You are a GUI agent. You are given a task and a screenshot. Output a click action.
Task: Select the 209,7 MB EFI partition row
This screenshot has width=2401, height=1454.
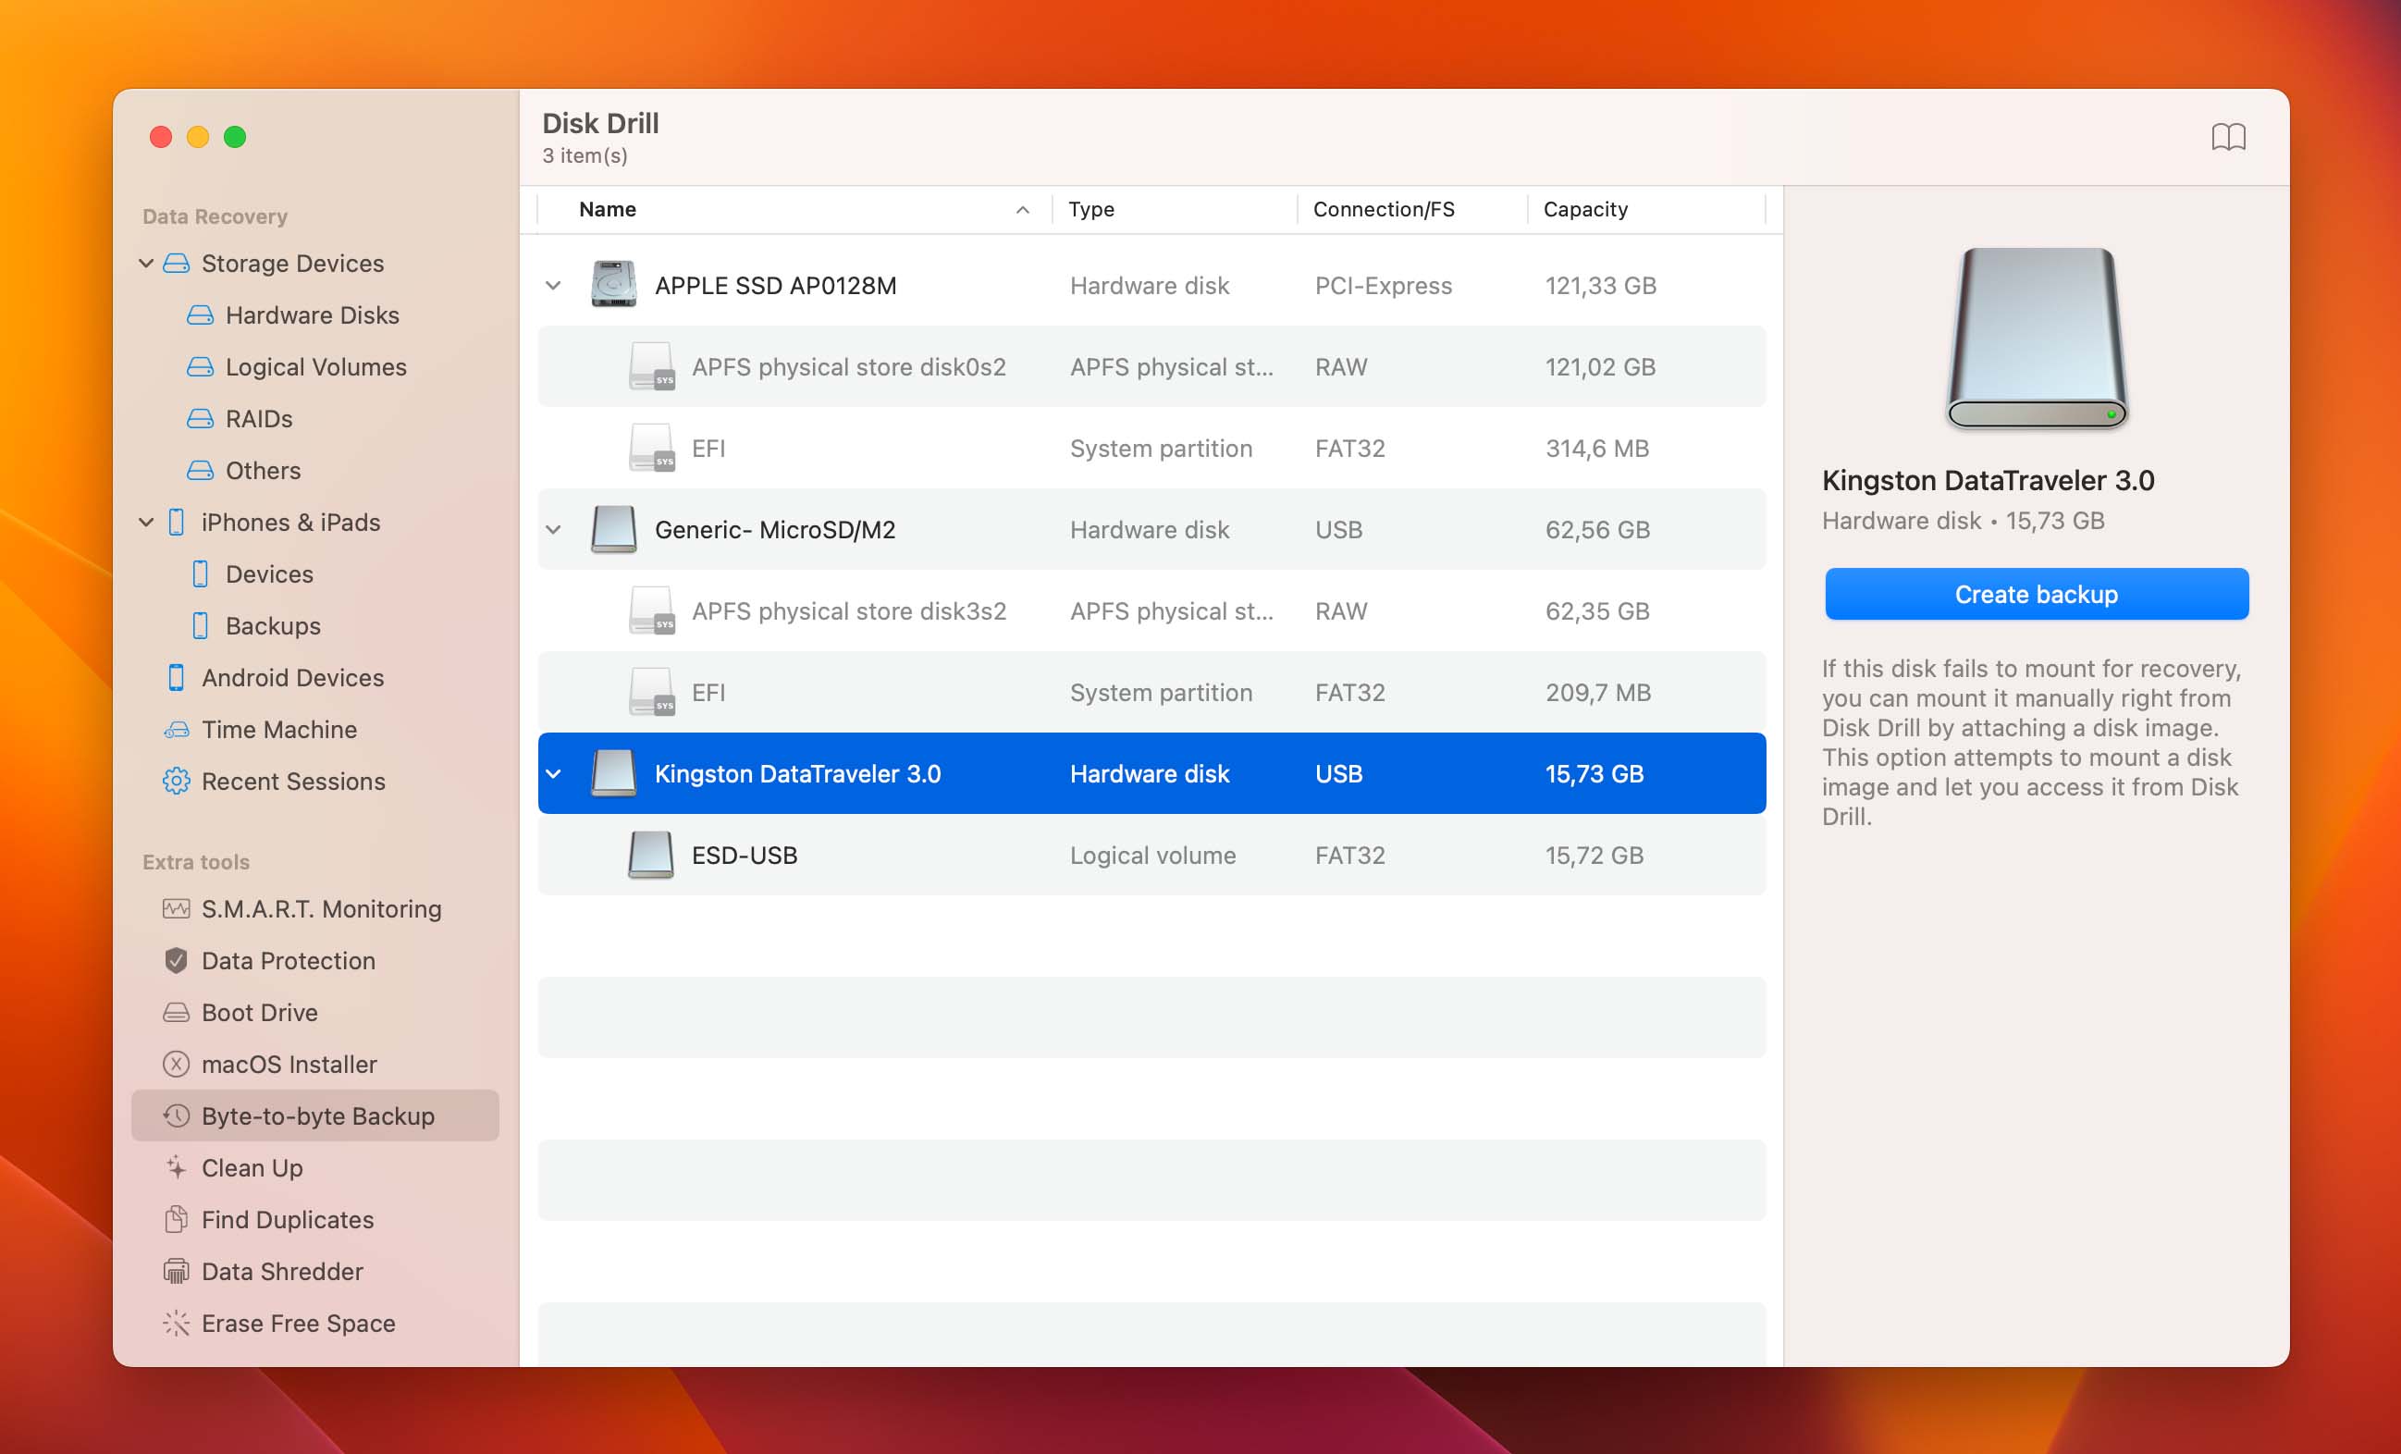point(1151,692)
